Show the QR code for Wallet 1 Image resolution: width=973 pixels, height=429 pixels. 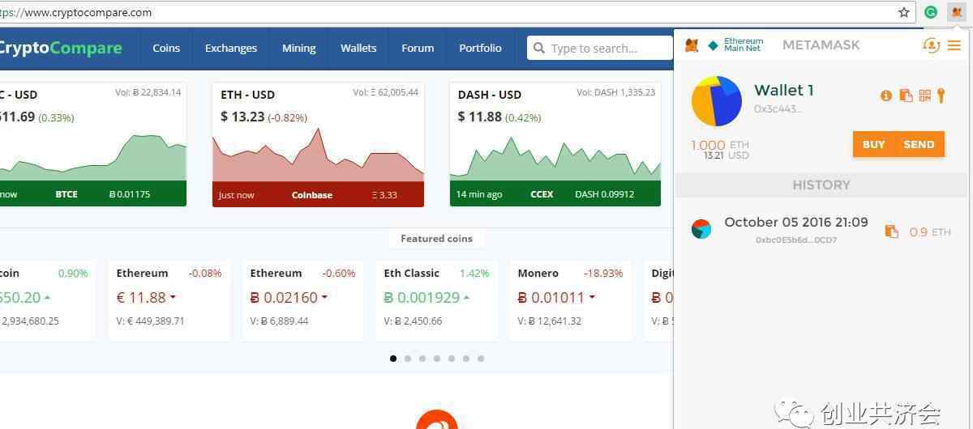[925, 96]
